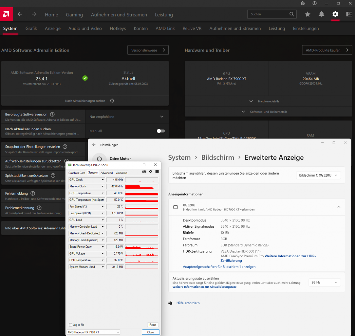Screen dimensions: 355x336
Task: Open AMD Radeon RX 7900 XT device dropdown
Action: pos(93,332)
